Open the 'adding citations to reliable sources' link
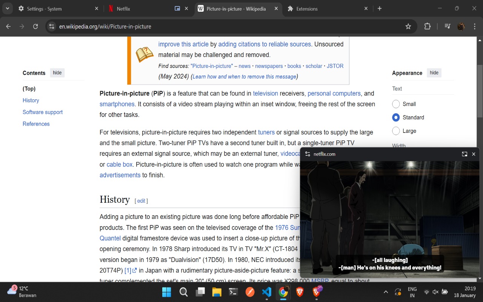 (x=264, y=44)
